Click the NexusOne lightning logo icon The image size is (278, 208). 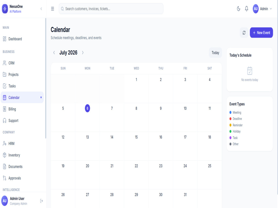coord(5,9)
